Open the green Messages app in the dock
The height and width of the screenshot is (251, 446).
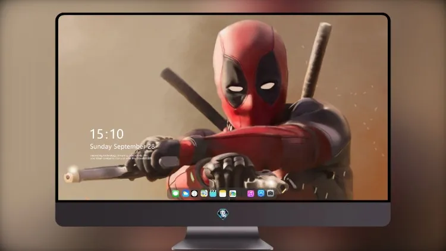[175, 193]
